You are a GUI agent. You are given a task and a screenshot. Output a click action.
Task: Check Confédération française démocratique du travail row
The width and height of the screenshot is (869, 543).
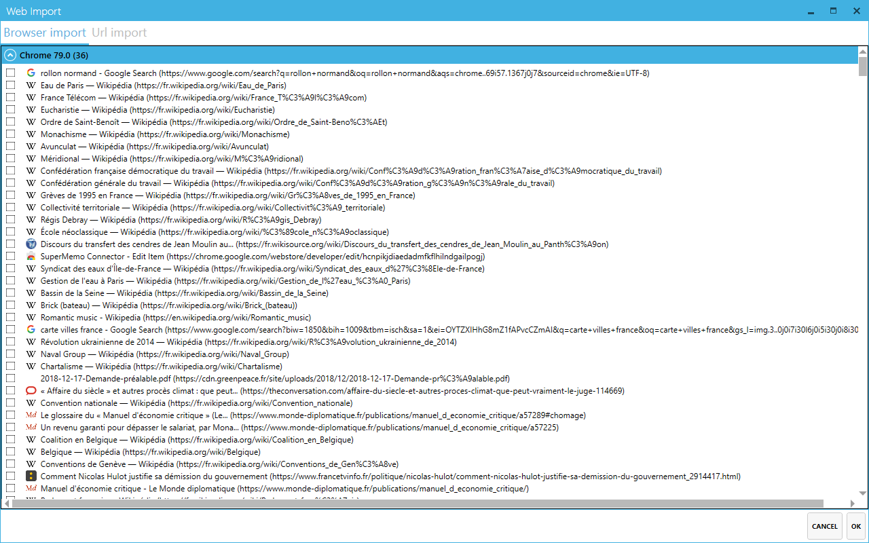(11, 171)
